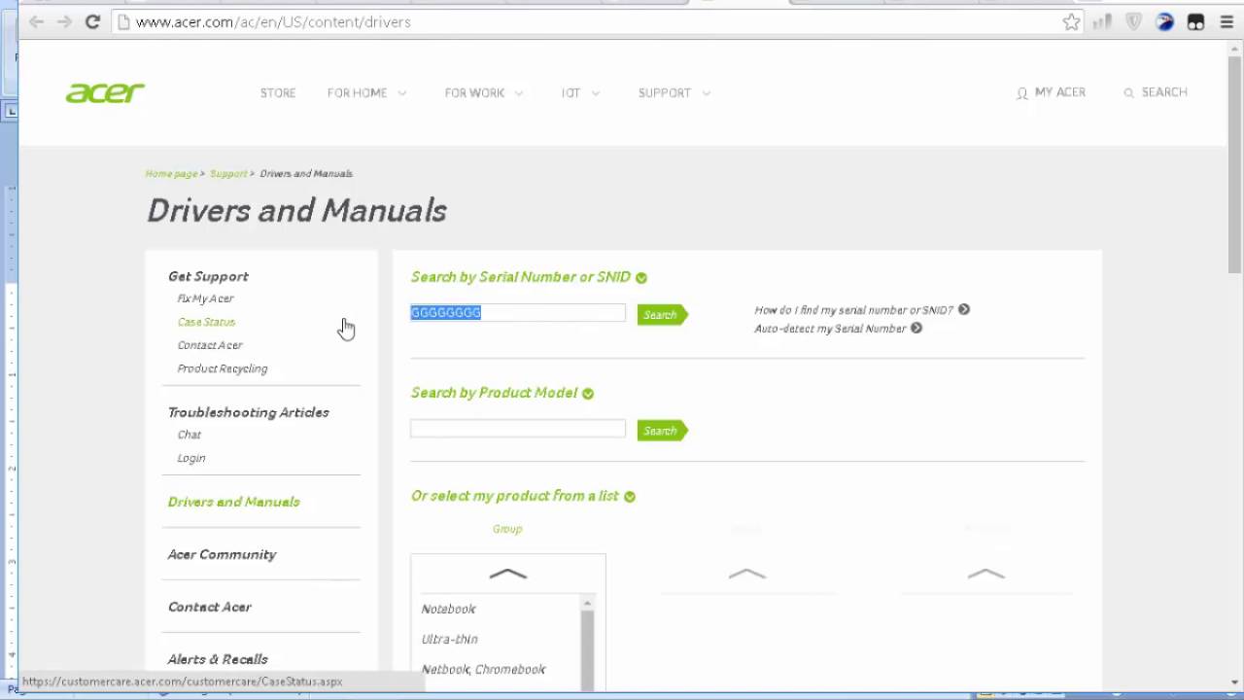Open bold Contact Acer sidebar item
The width and height of the screenshot is (1244, 700).
coord(210,607)
